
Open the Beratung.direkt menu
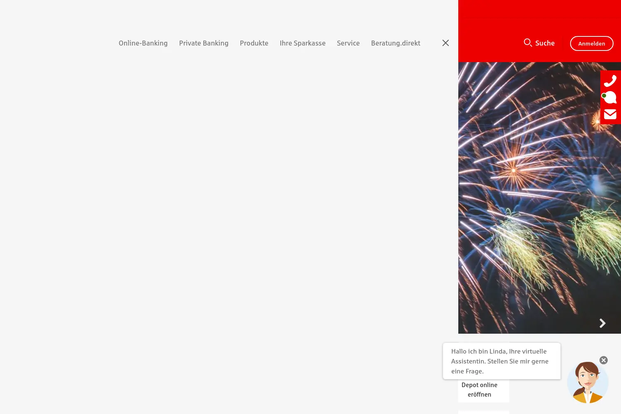click(395, 43)
